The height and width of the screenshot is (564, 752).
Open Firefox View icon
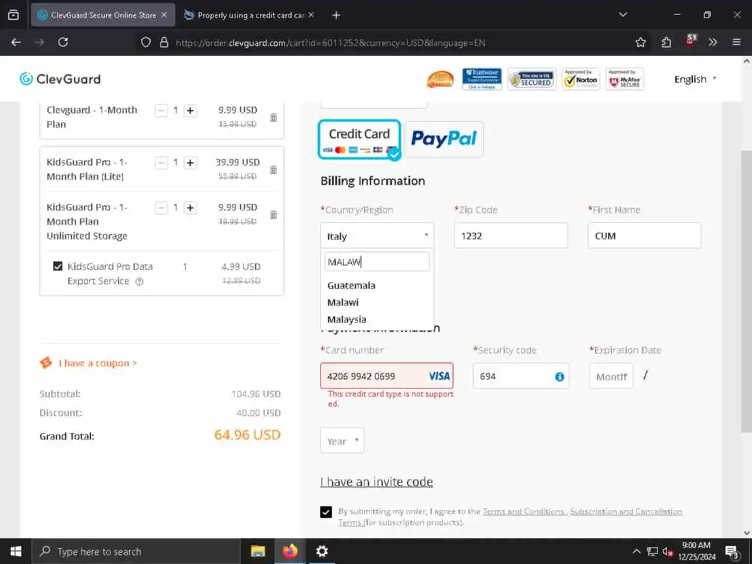coord(14,15)
